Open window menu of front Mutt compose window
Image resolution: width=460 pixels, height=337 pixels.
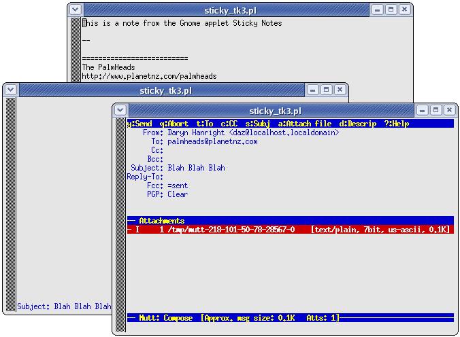coord(120,110)
